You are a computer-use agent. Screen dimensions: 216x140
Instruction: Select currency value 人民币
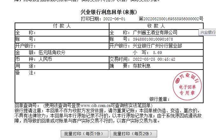(x=45, y=59)
